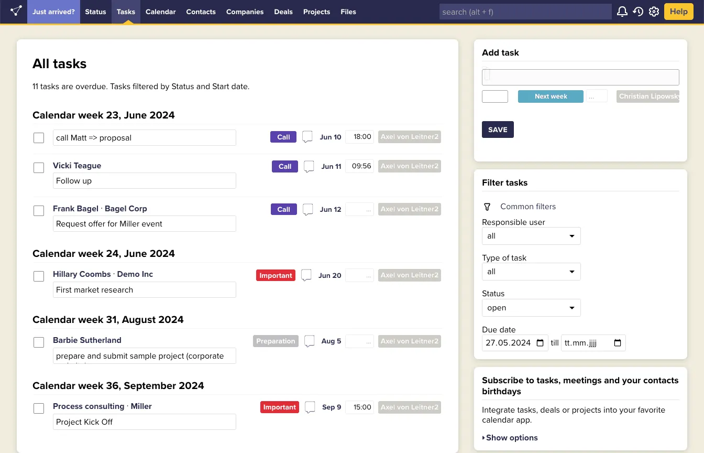Open the comment bubble for the Hillary Coombs task

[306, 275]
